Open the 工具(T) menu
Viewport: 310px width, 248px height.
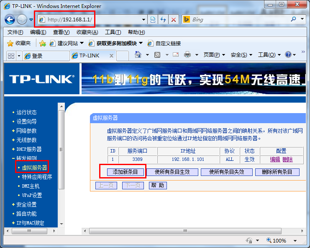click(x=113, y=32)
